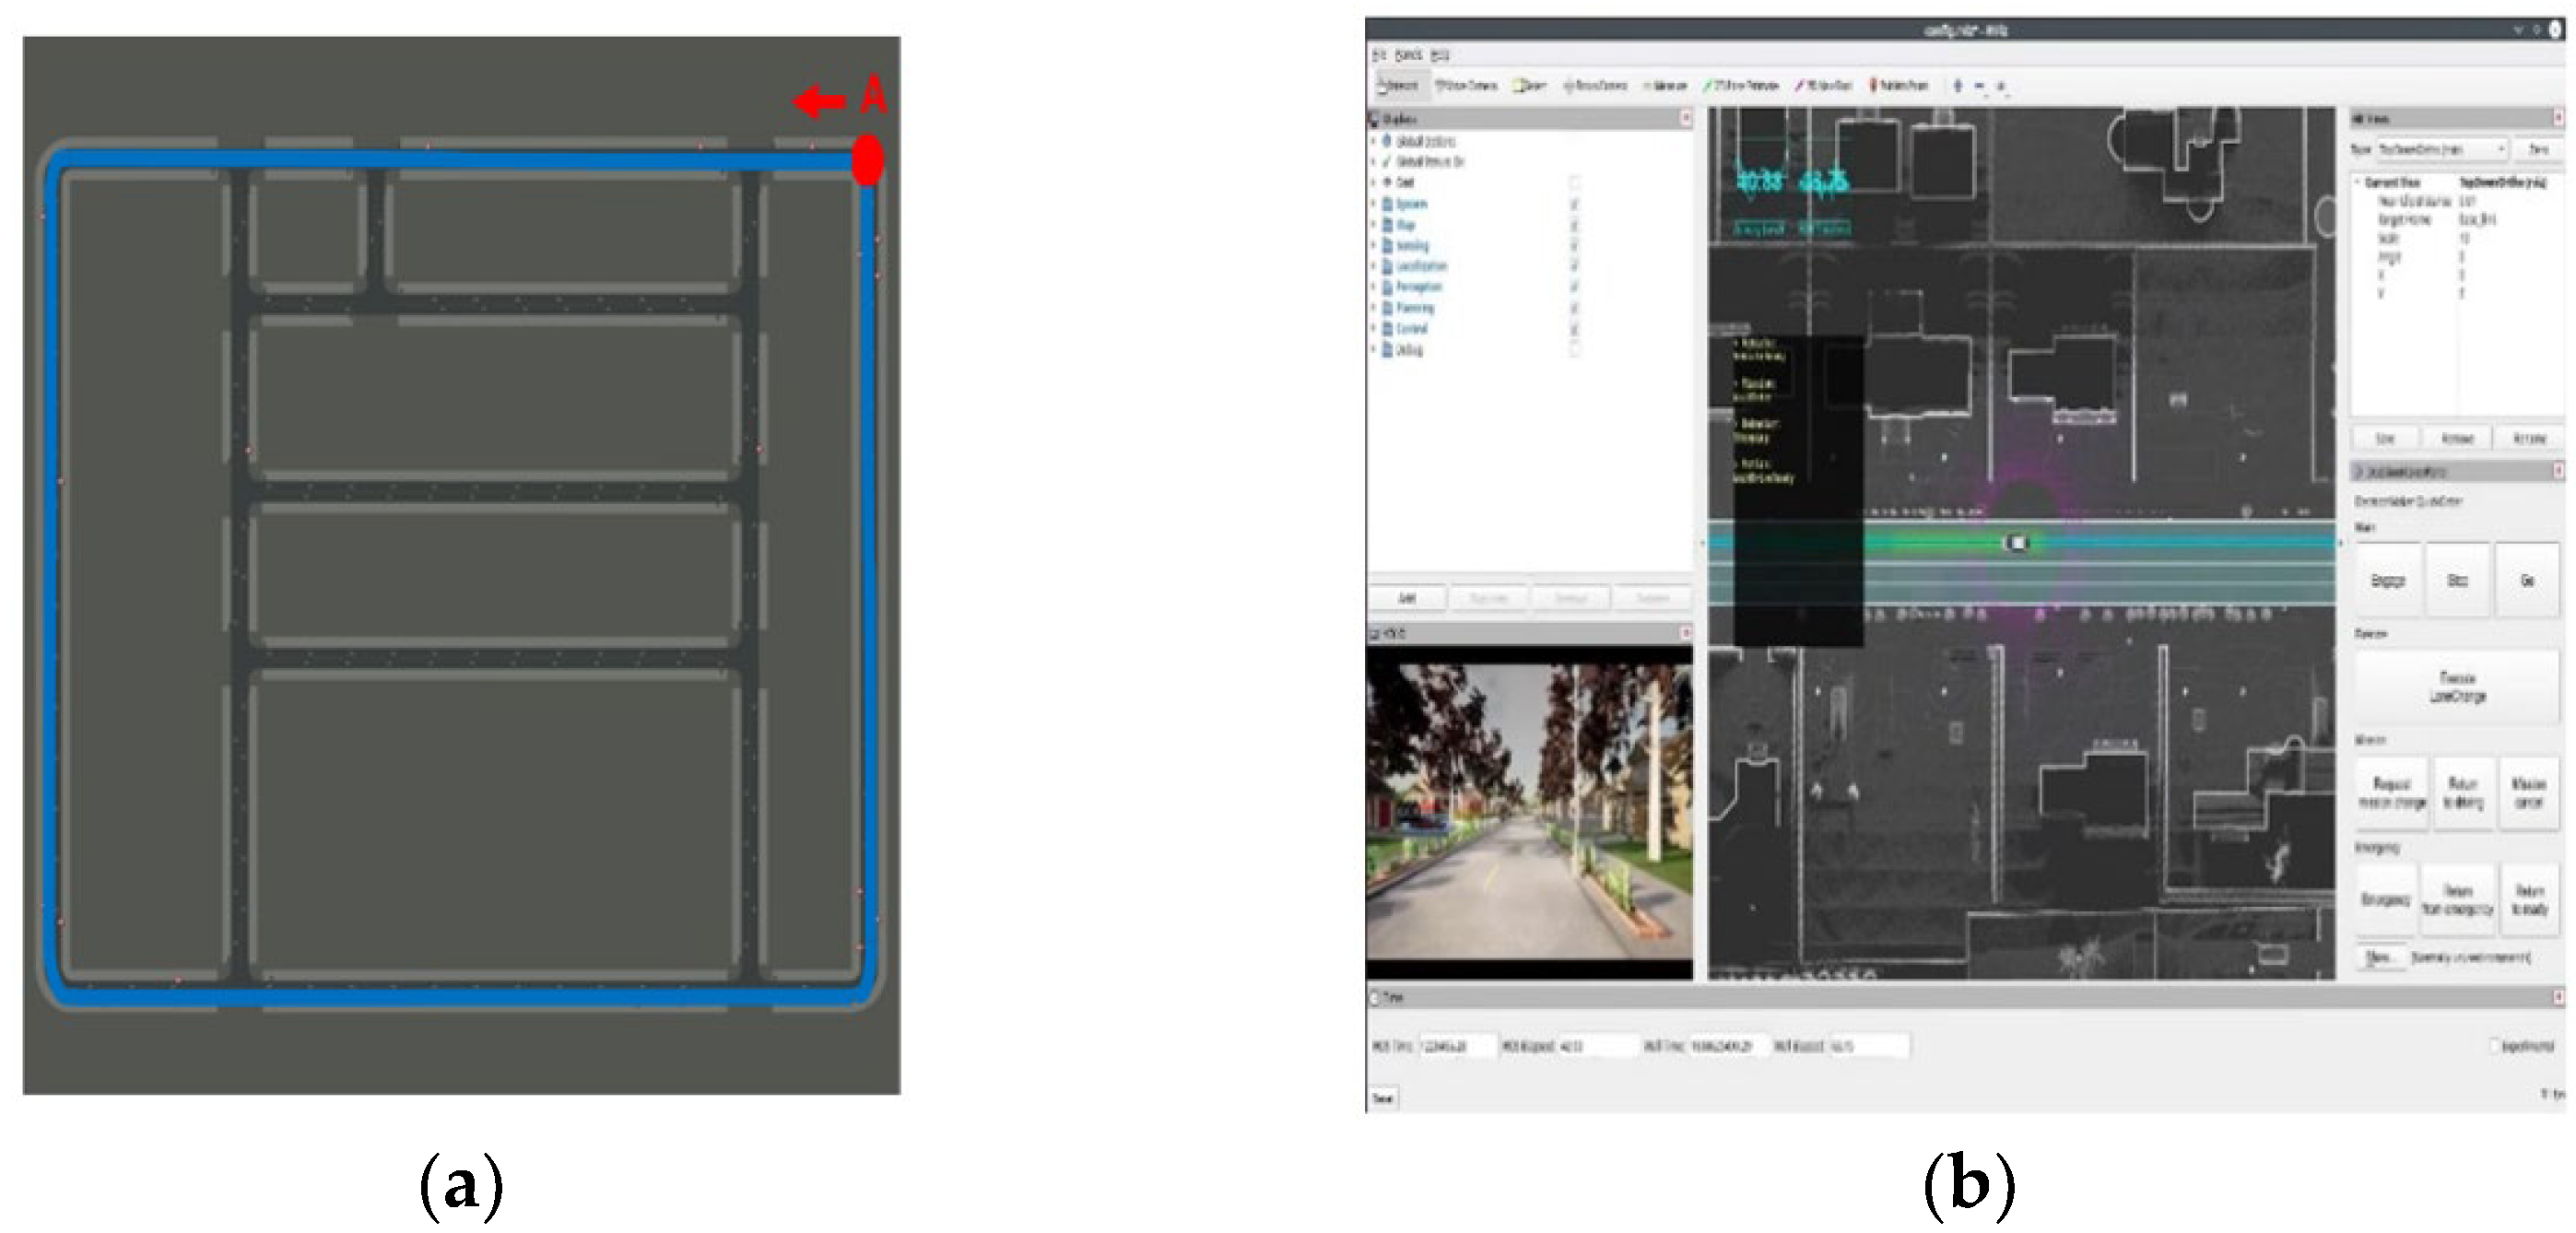The width and height of the screenshot is (2576, 1233).
Task: Expand the Perception display group
Action: tap(1374, 287)
